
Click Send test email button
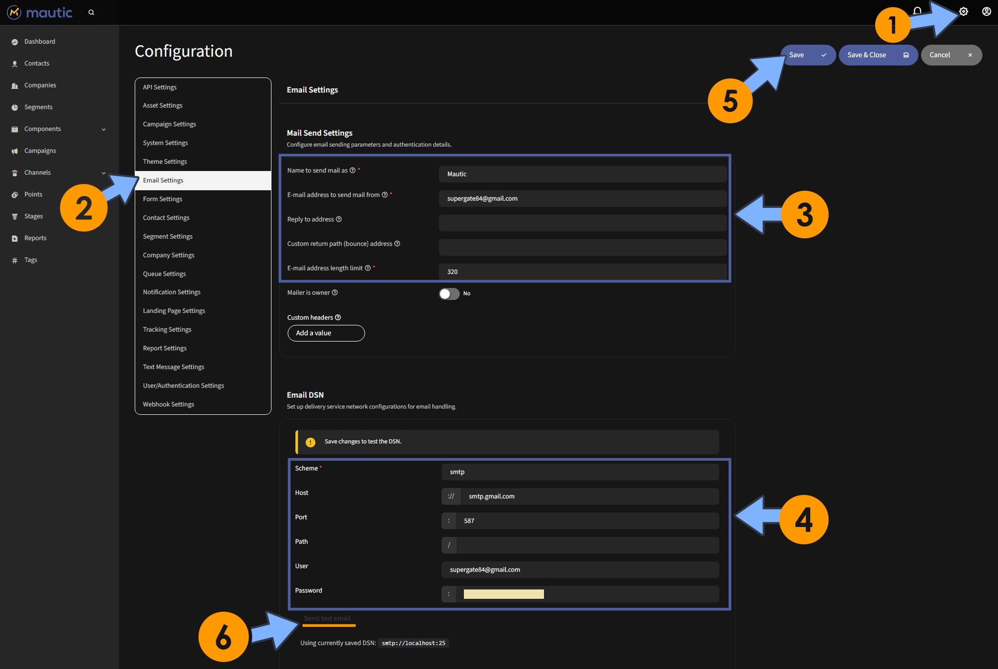click(x=327, y=619)
